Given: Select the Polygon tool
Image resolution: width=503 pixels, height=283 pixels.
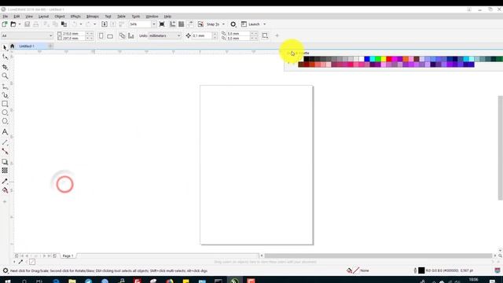Looking at the screenshot, I should tap(5, 121).
